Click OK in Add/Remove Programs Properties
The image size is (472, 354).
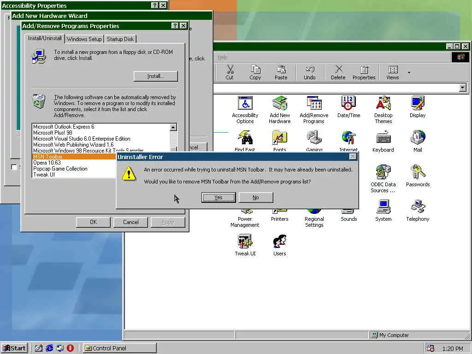click(x=93, y=222)
